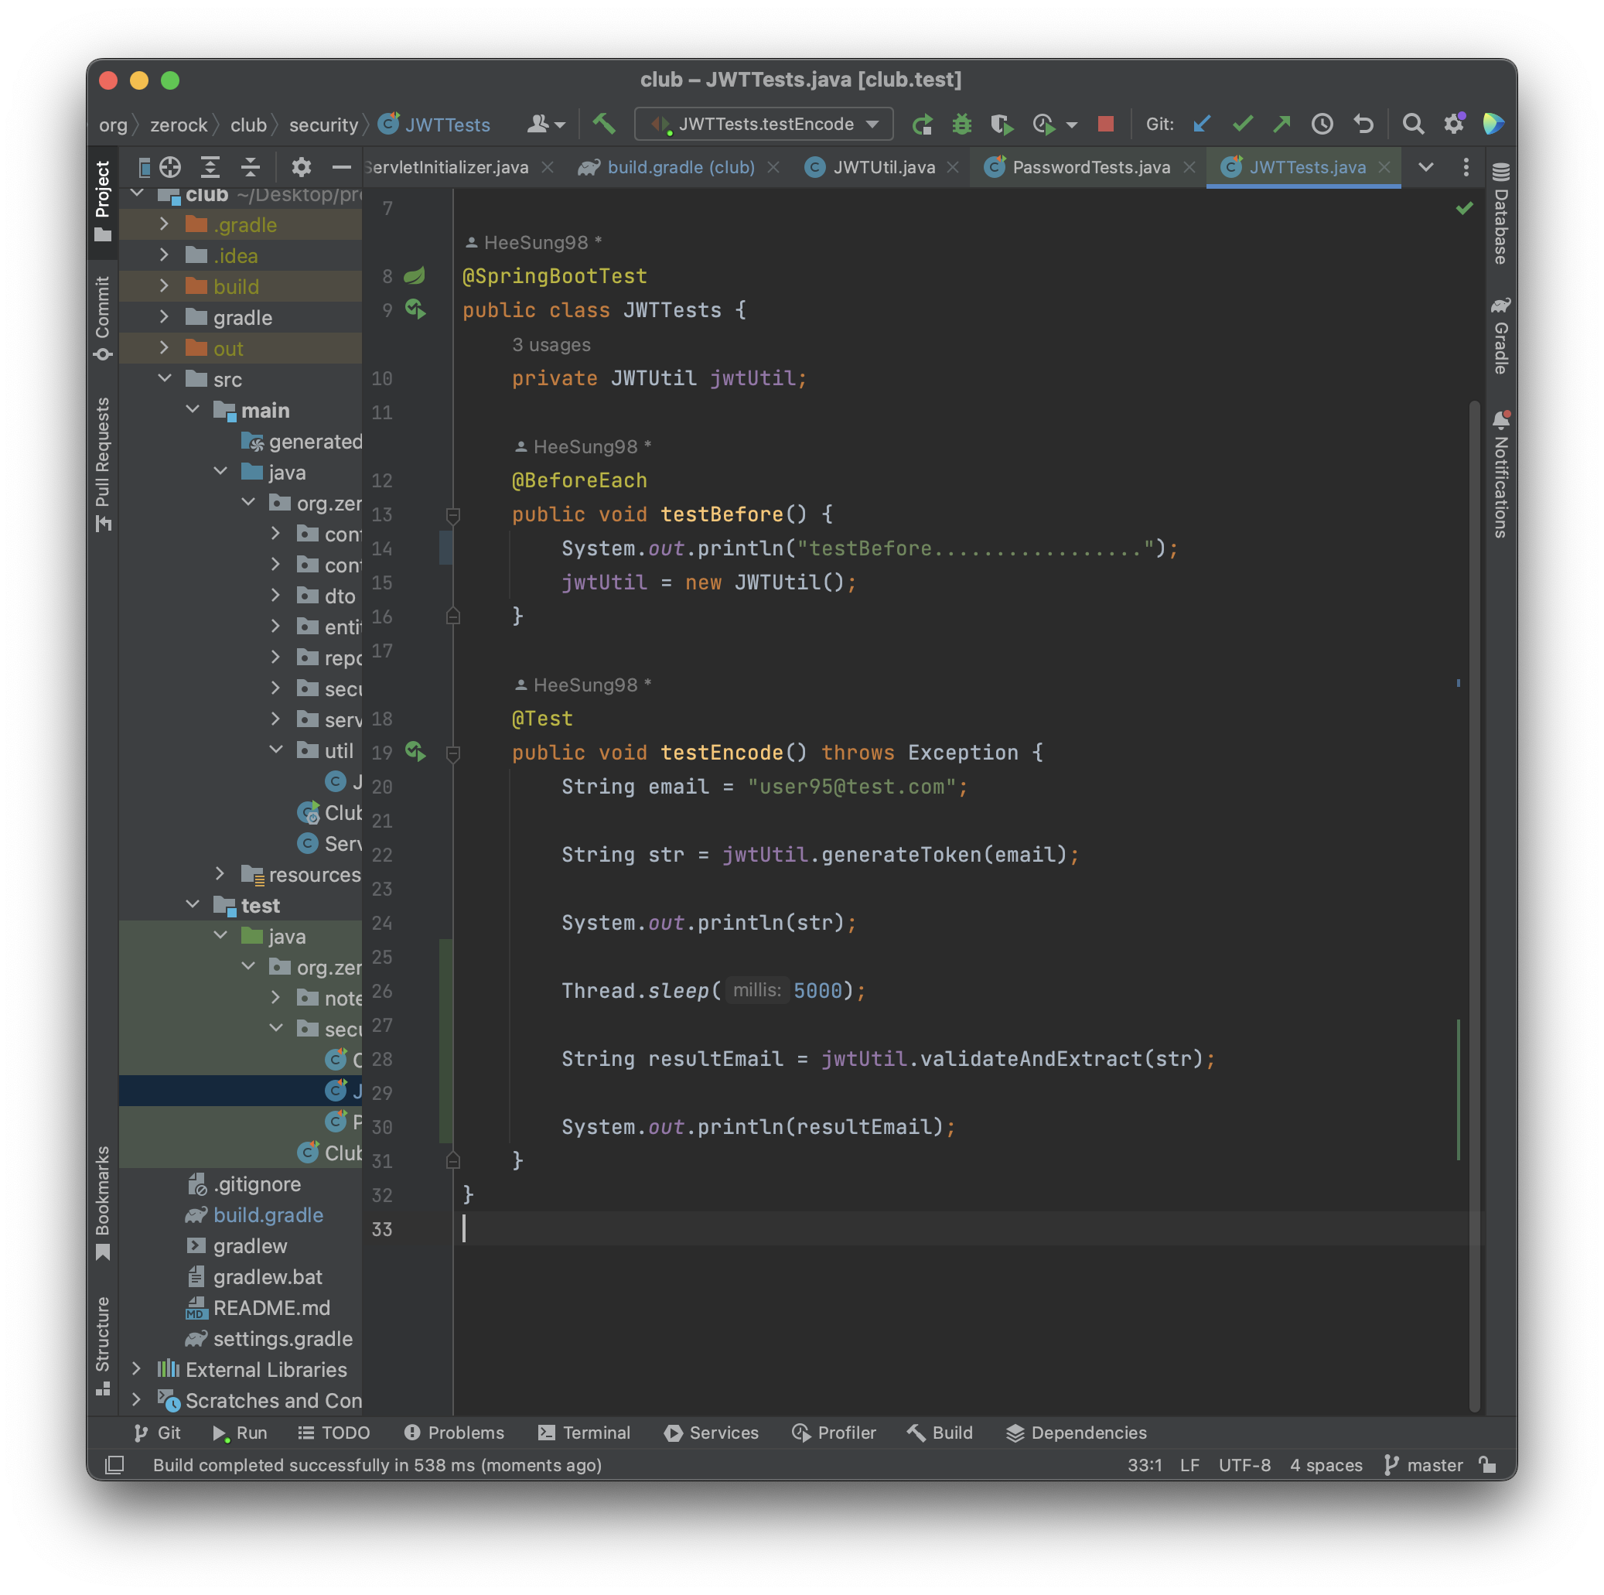The image size is (1604, 1595).
Task: Open the Notifications tool window
Action: [x=1500, y=475]
